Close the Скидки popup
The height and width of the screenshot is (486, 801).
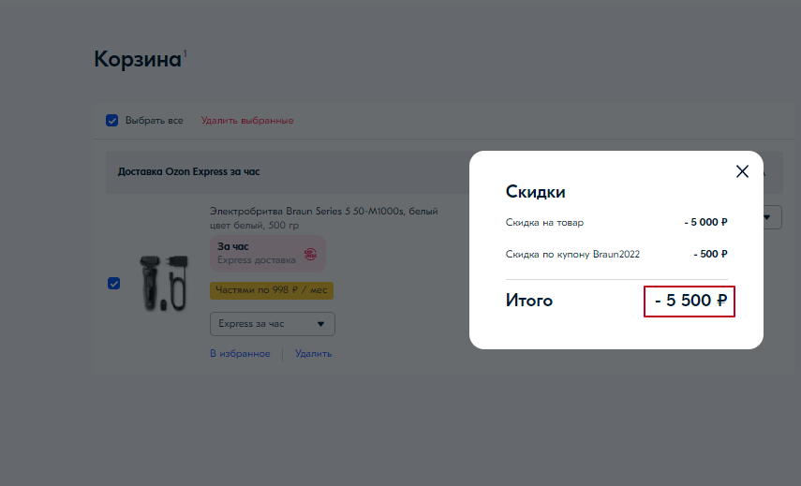pos(742,171)
